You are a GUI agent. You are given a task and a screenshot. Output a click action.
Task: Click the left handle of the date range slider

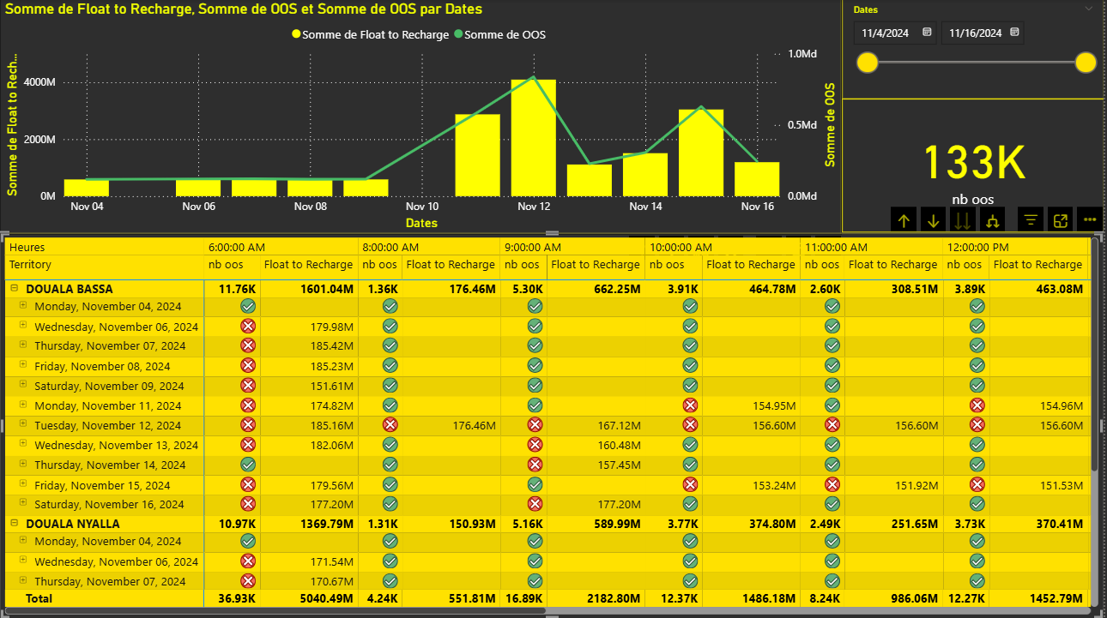pos(867,62)
